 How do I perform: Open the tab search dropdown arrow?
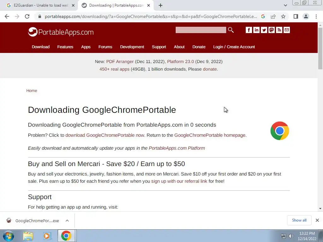click(x=285, y=5)
